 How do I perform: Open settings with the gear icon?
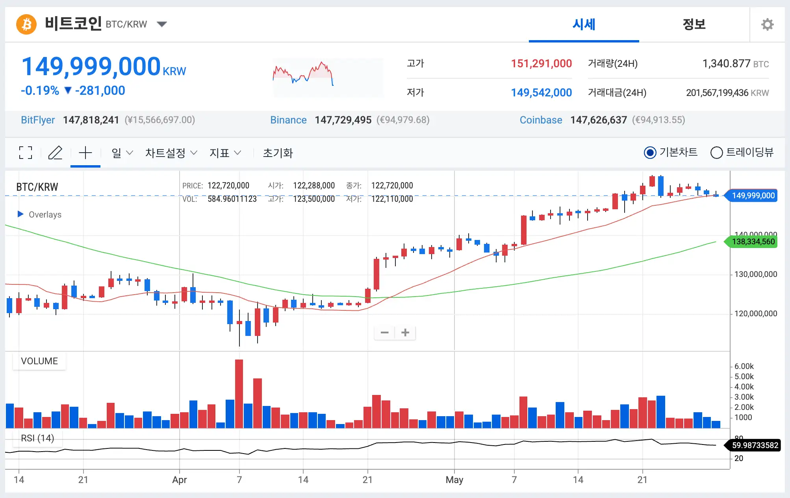point(767,24)
